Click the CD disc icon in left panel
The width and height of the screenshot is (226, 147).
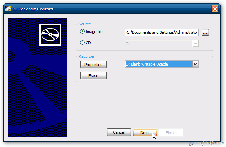point(50,34)
